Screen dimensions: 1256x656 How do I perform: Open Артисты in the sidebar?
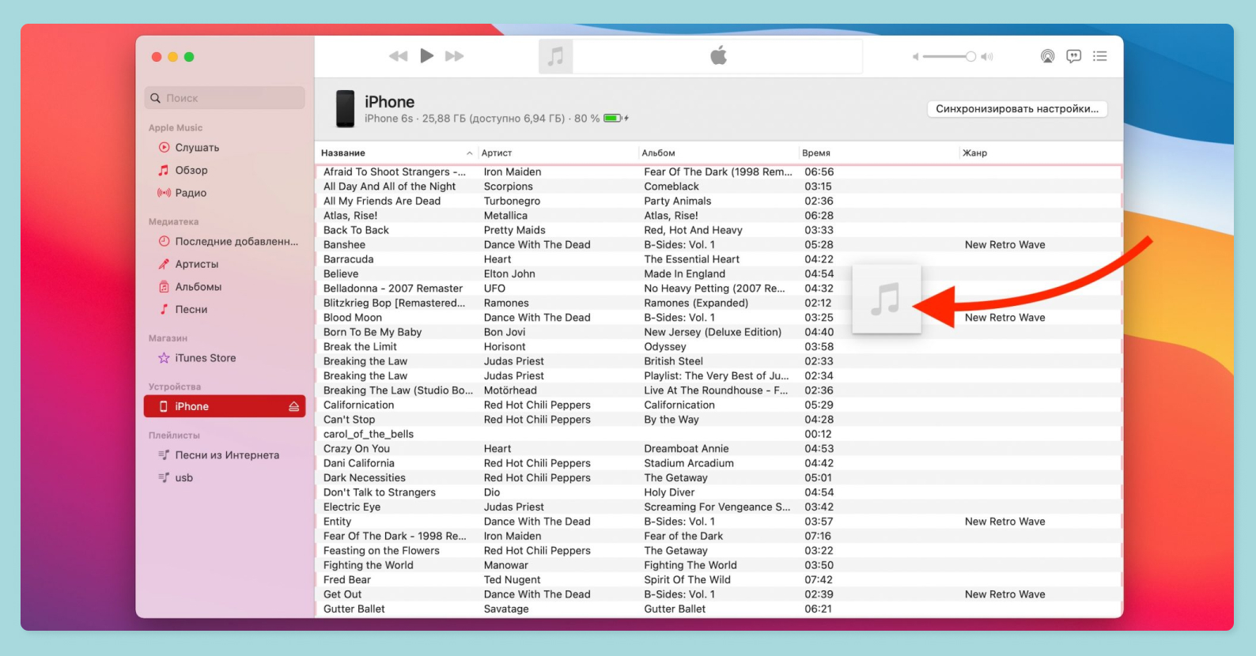coord(196,264)
